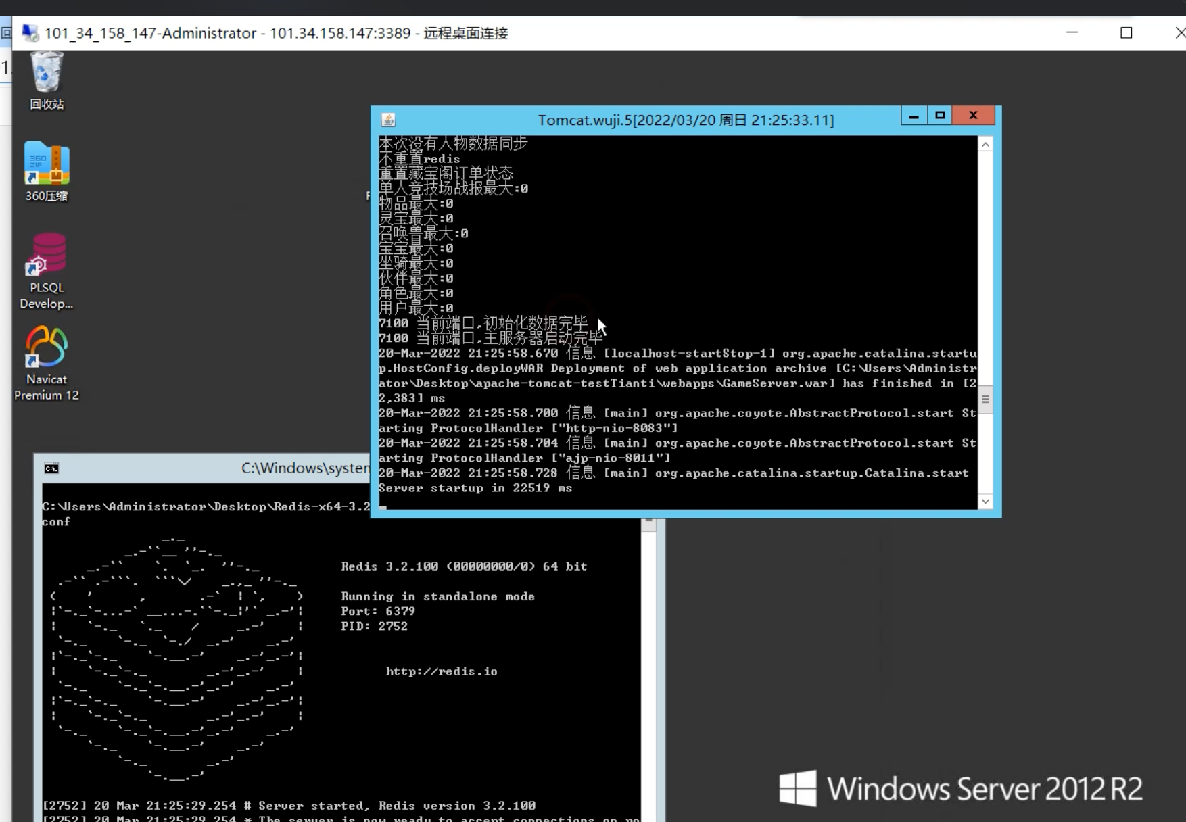Click the '用户最大:0' console line
1186x822 pixels.
(x=416, y=308)
